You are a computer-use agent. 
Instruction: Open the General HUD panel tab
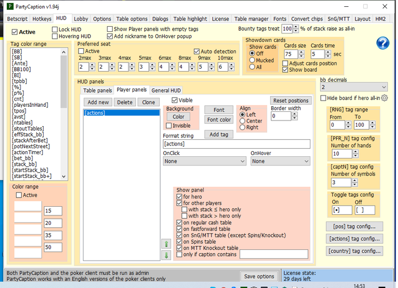click(166, 90)
